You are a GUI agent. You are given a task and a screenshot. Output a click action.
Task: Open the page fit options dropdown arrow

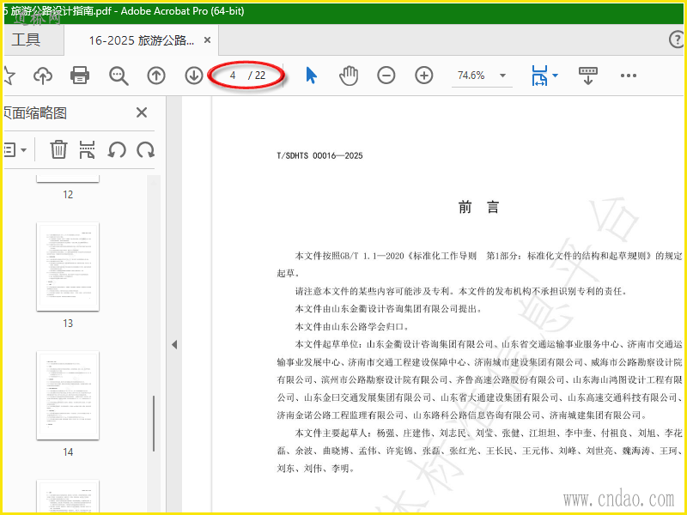click(555, 76)
